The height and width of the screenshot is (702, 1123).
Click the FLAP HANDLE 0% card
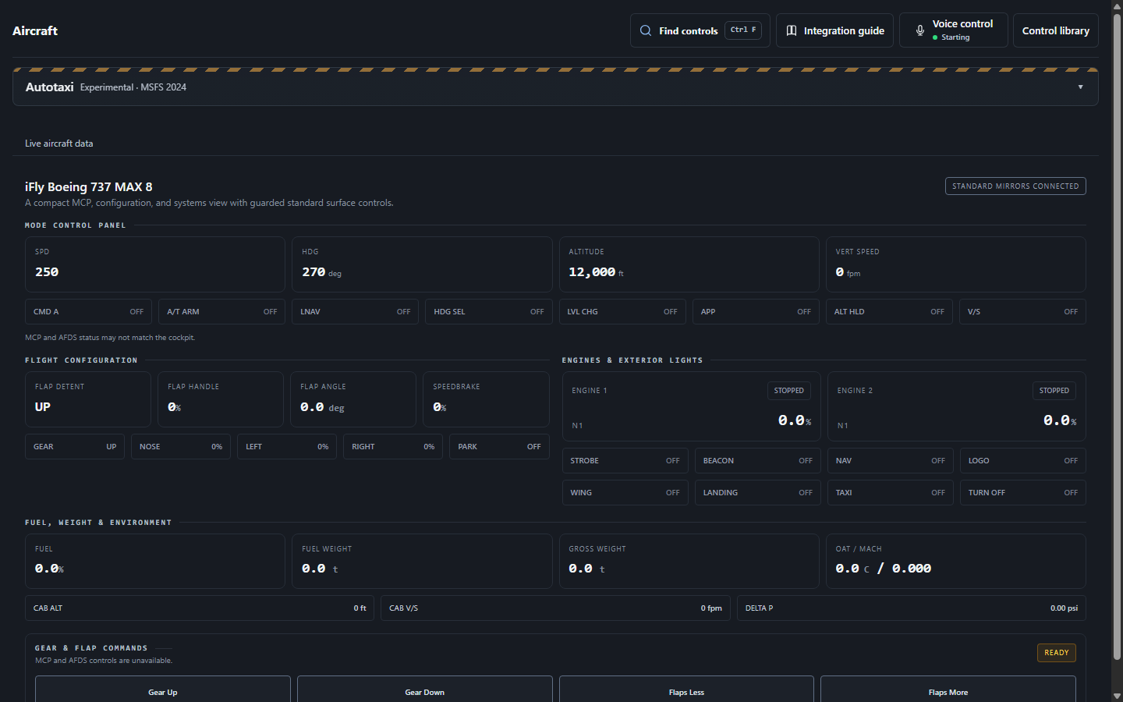click(221, 399)
